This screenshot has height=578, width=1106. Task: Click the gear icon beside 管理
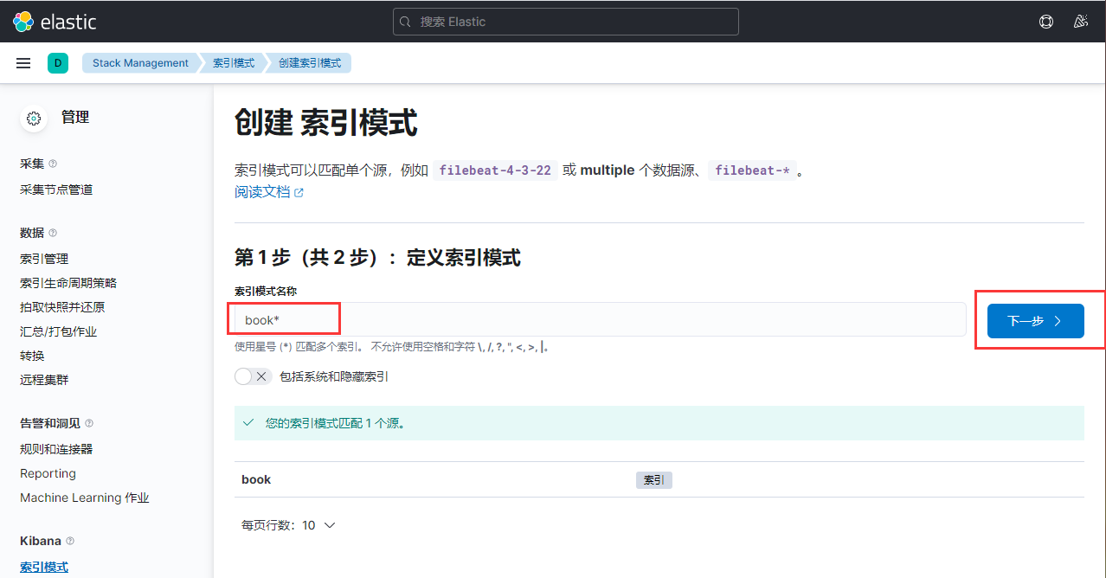pyautogui.click(x=33, y=119)
